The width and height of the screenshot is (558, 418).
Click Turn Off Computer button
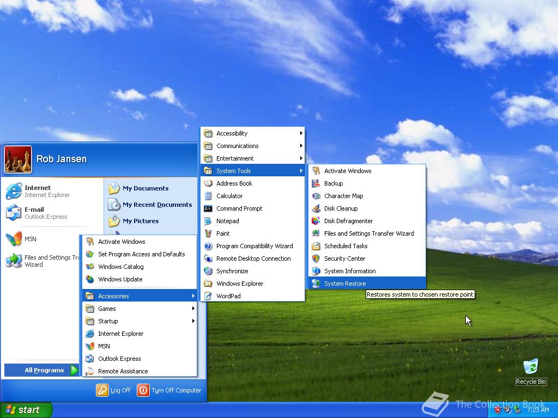click(169, 390)
